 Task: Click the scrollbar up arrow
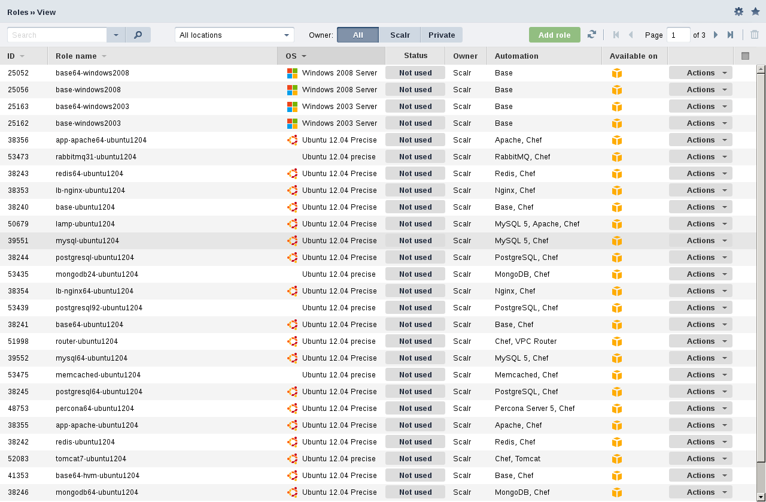tap(761, 68)
